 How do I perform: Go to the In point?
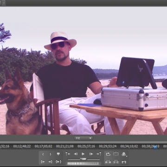pyautogui.click(x=43, y=162)
